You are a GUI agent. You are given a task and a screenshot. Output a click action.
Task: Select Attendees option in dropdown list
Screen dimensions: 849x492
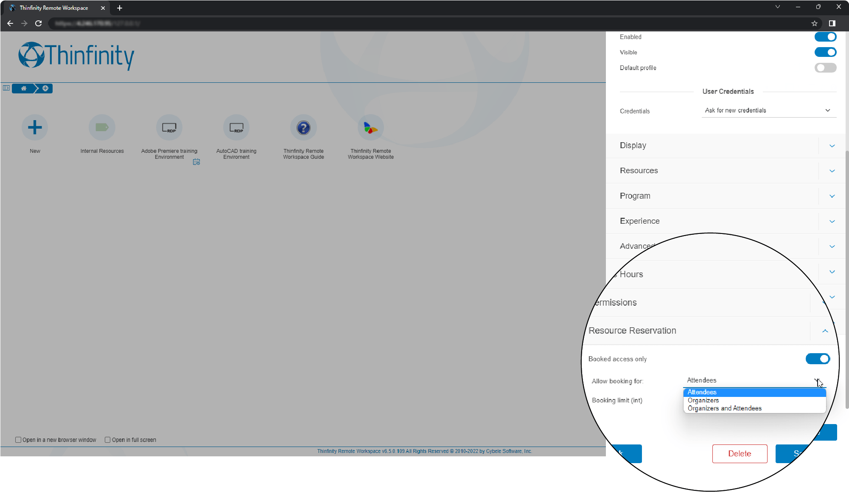click(x=754, y=392)
